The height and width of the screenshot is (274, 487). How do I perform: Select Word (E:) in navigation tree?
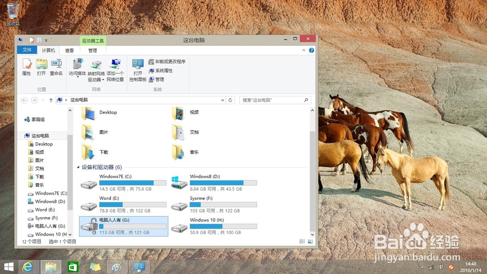(41, 210)
